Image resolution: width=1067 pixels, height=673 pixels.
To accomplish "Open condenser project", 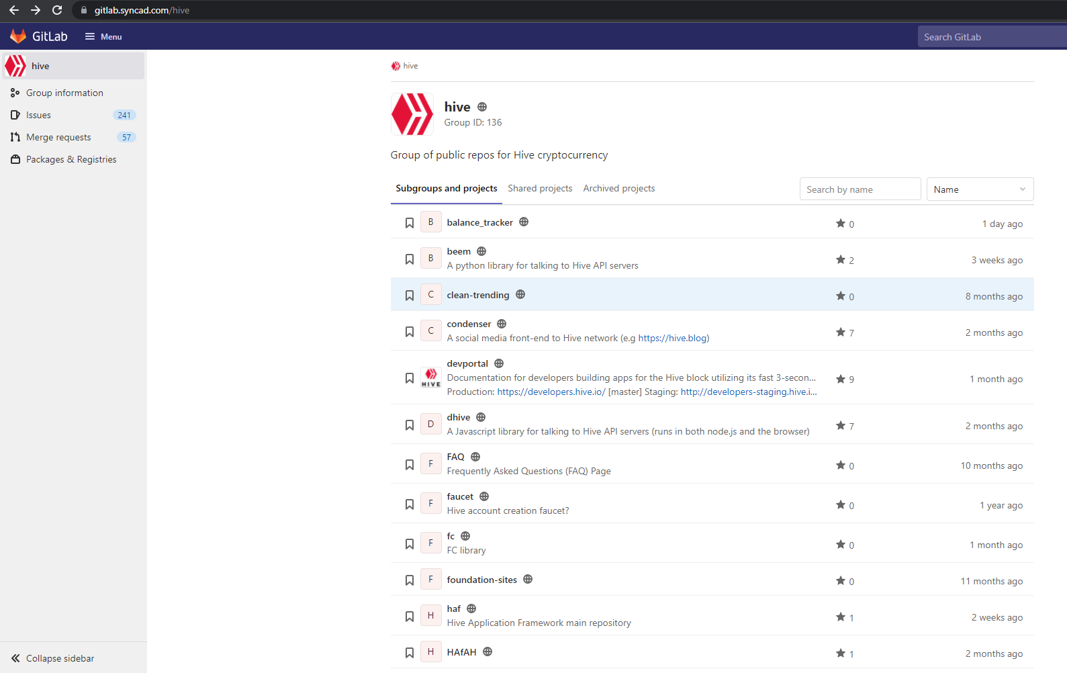I will (469, 324).
